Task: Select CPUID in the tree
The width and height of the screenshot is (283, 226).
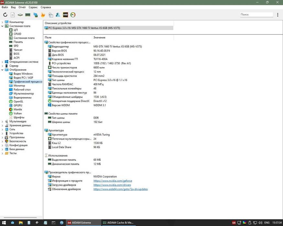Action: [x=17, y=34]
